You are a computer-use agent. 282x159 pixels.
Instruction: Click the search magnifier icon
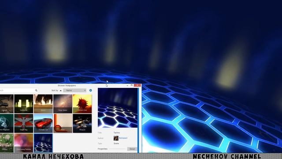pyautogui.click(x=36, y=90)
